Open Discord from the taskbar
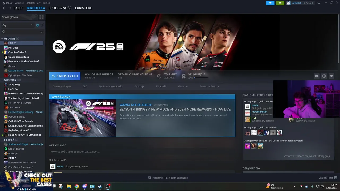This screenshot has width=340, height=191. (84, 186)
